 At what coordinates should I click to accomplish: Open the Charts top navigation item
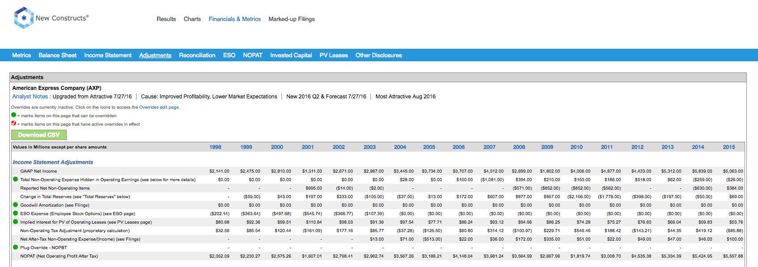(x=192, y=19)
